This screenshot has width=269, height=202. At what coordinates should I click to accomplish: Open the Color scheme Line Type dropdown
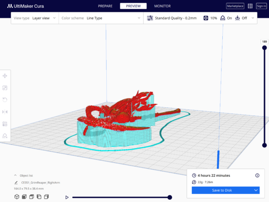click(x=101, y=18)
